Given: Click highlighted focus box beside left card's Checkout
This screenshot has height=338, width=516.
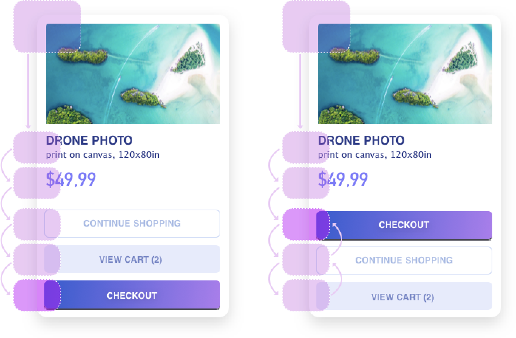Looking at the screenshot, I should click(37, 295).
